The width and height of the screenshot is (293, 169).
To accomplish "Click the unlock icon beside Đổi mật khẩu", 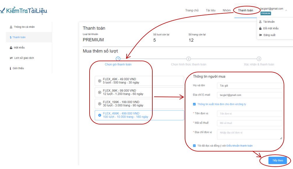I will pos(260,28).
